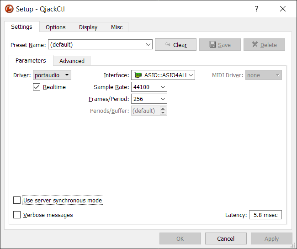The image size is (297, 249).
Task: Open the Options tab
Action: [x=55, y=27]
